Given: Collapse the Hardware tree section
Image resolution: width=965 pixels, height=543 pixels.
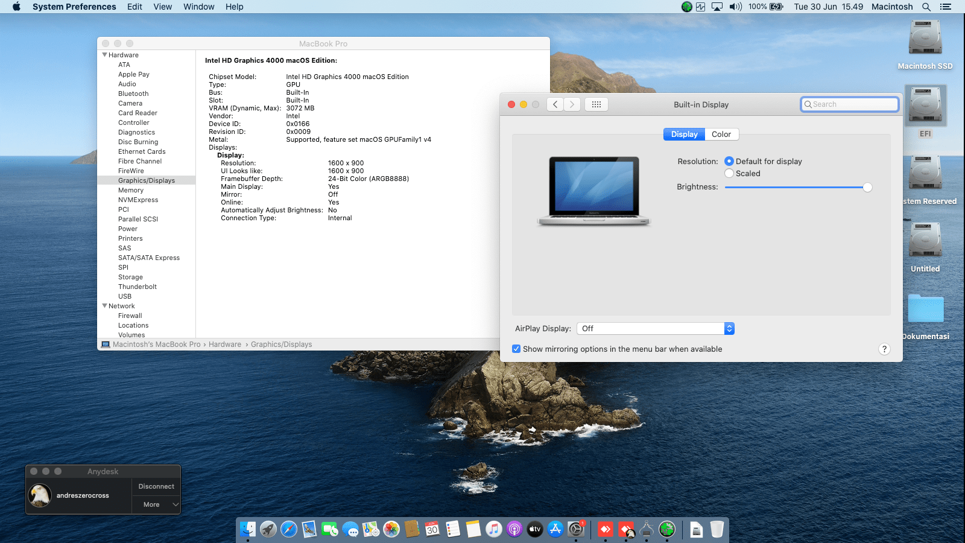Looking at the screenshot, I should 104,55.
